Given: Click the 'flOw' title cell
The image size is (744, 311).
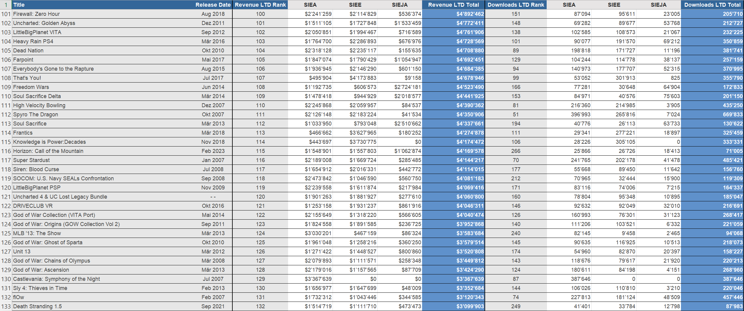Looking at the screenshot, I should [x=103, y=297].
